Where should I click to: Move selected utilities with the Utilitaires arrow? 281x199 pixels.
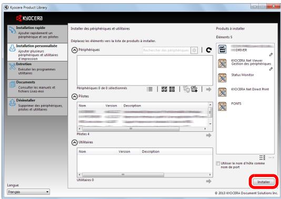click(x=208, y=181)
